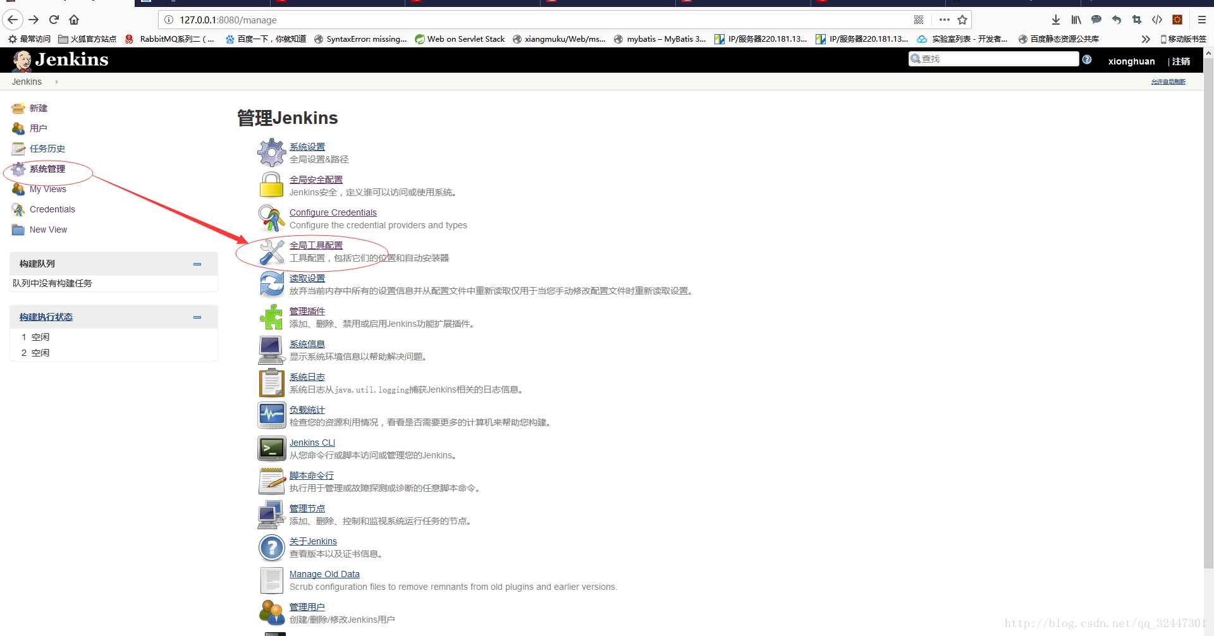This screenshot has width=1214, height=636.
Task: Click the Configure Credentials keys icon
Action: pyautogui.click(x=272, y=218)
